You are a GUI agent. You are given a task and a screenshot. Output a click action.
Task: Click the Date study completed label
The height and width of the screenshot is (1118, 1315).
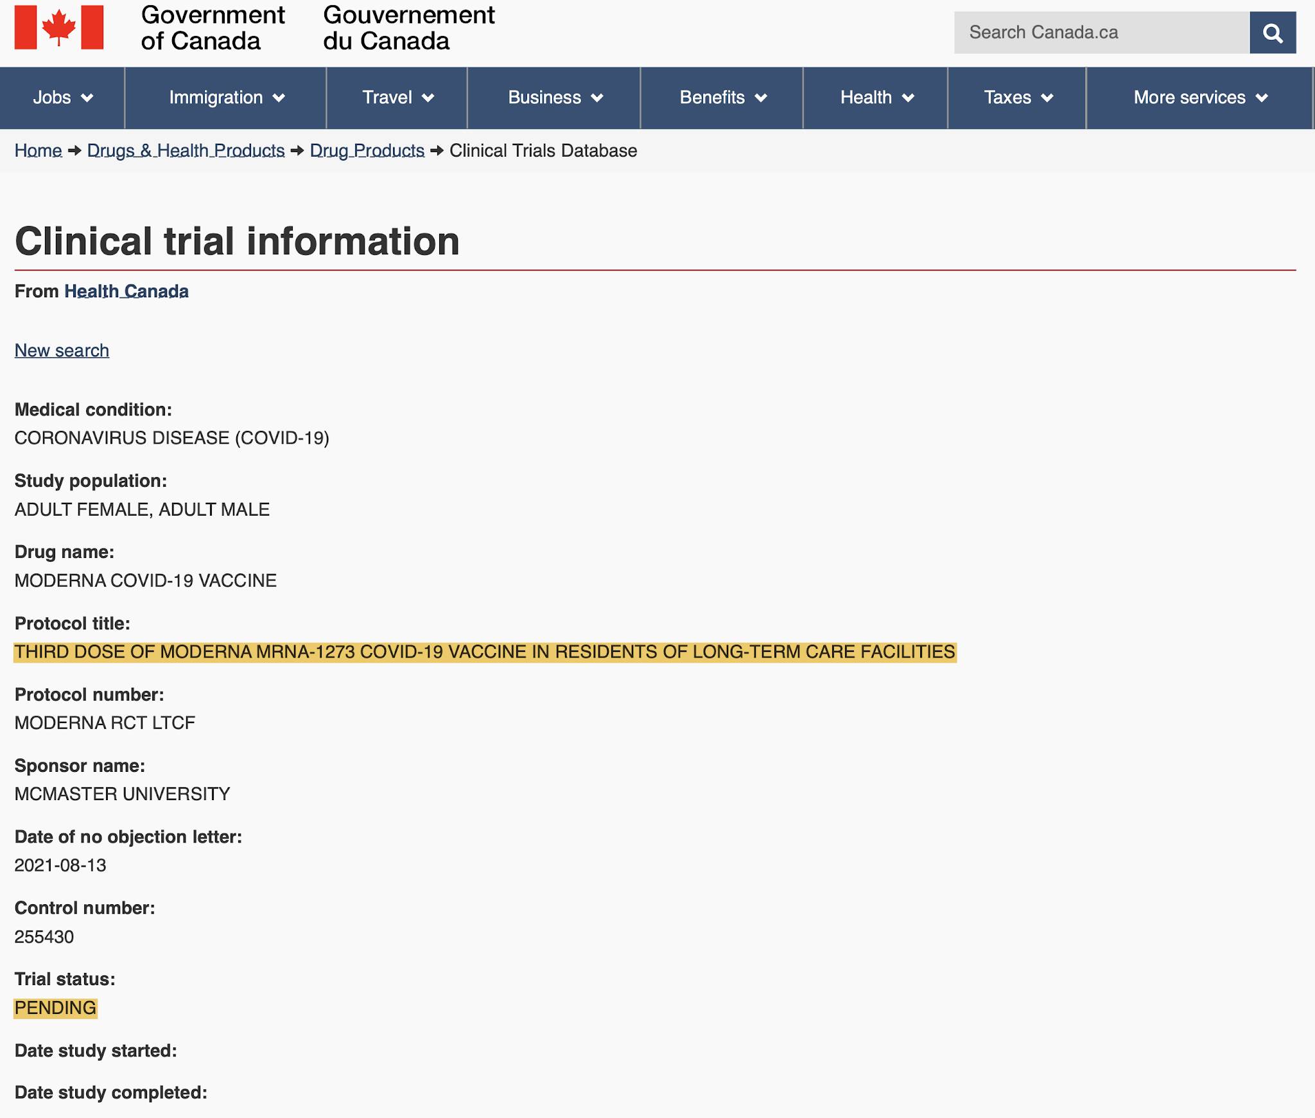(x=111, y=1093)
